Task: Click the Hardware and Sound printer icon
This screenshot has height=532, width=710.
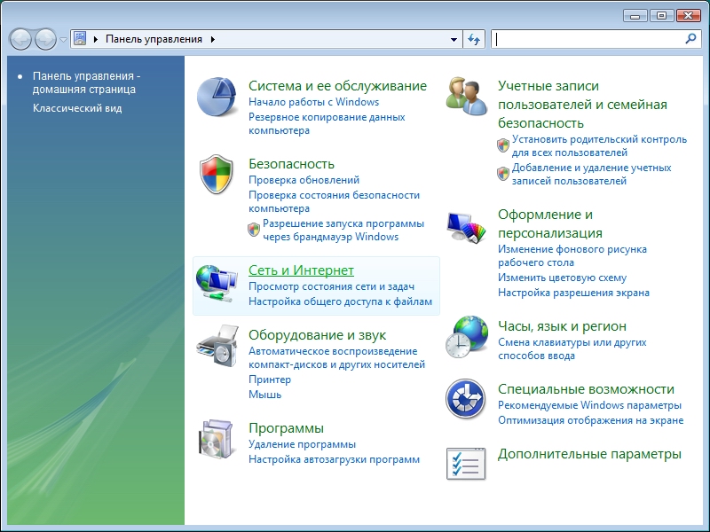Action: tap(217, 346)
